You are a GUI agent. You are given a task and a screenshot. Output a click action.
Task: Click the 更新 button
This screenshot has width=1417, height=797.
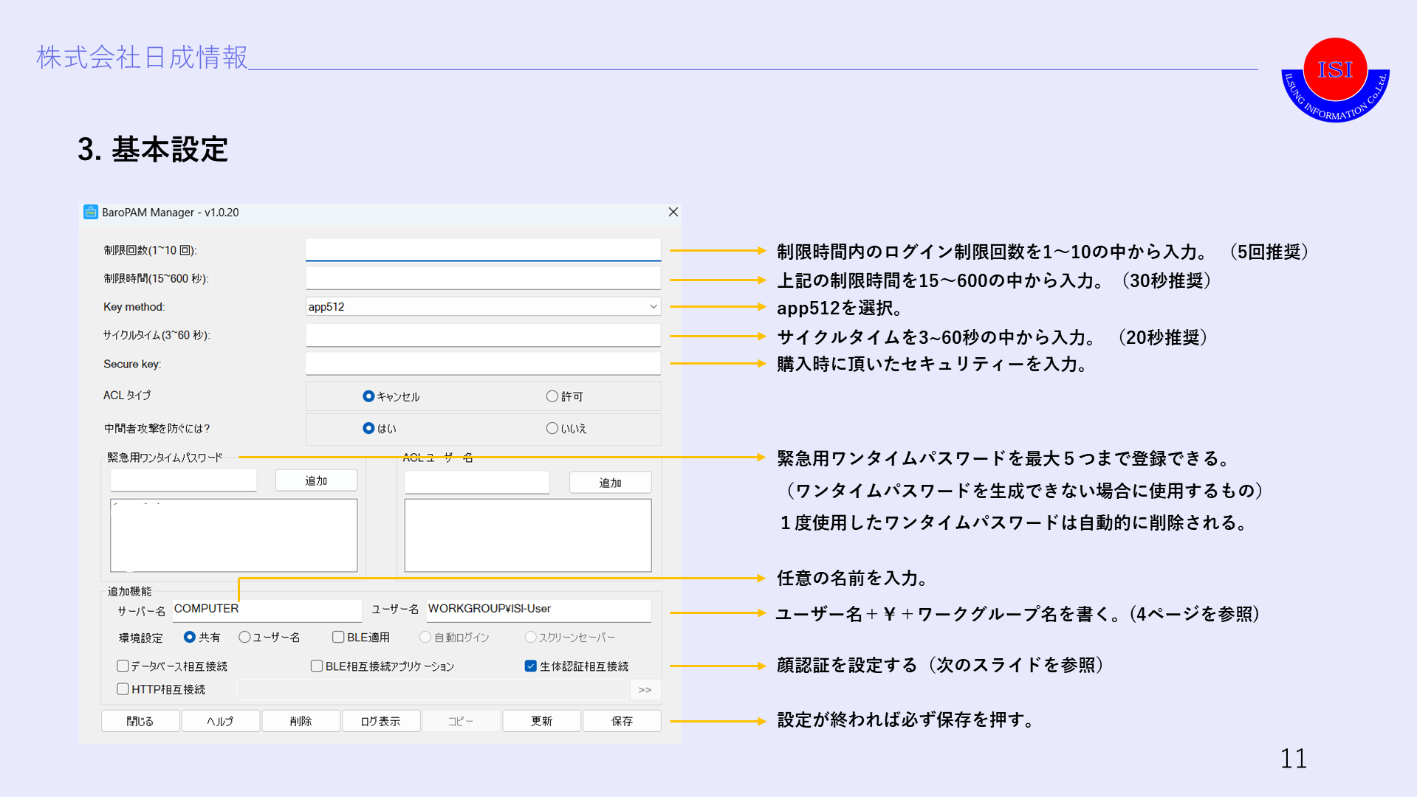coord(541,721)
